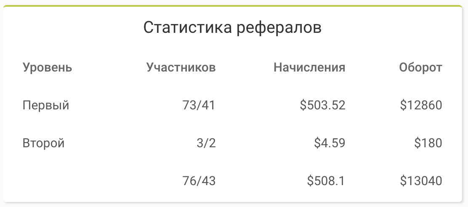This screenshot has height=207, width=468.
Task: Click the 73/41 participants value
Action: [x=199, y=105]
